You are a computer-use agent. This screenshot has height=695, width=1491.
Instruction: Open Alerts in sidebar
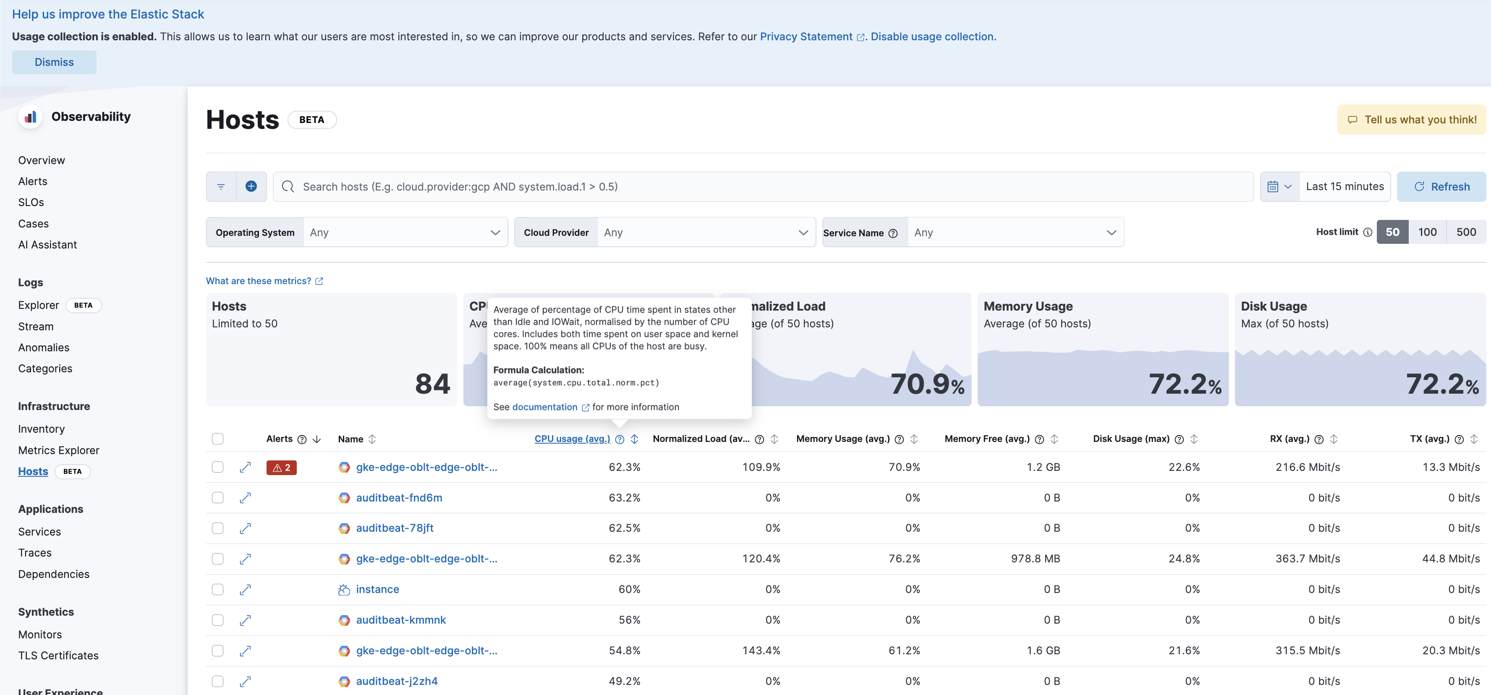[32, 181]
